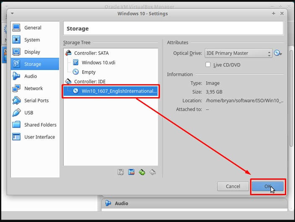The height and width of the screenshot is (222, 295).
Task: Click the OK button
Action: click(268, 186)
